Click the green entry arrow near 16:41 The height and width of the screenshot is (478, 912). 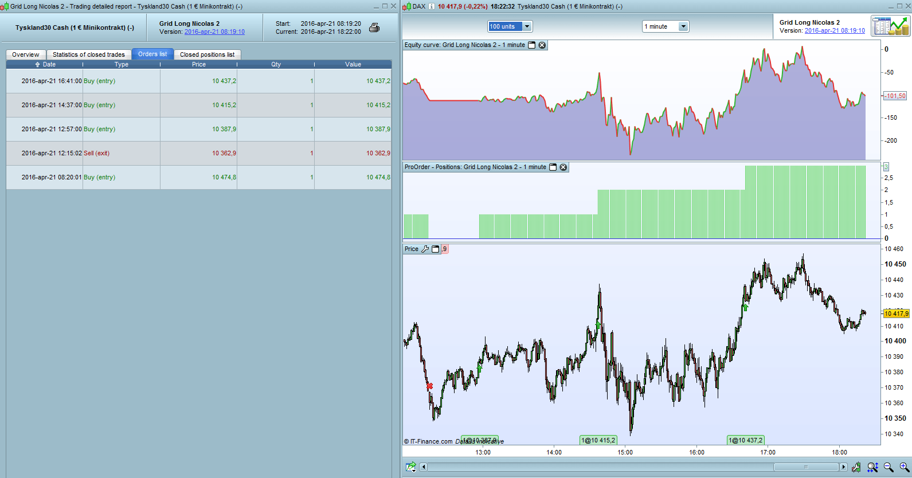745,307
